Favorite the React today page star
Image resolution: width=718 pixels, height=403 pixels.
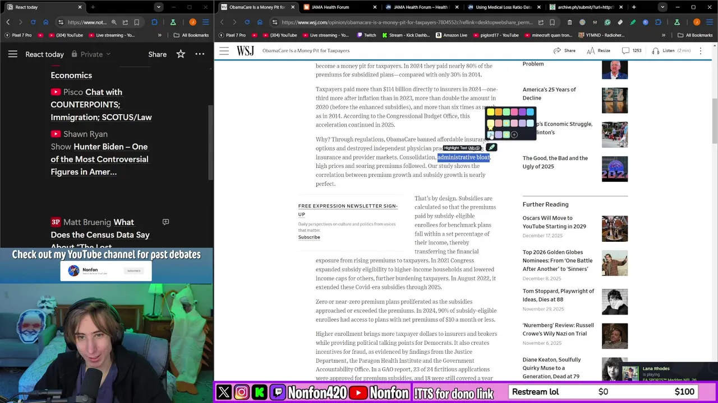181,54
